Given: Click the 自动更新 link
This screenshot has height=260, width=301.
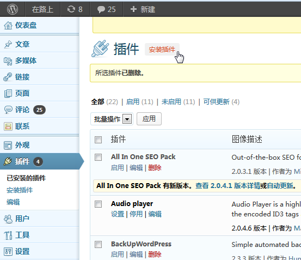Looking at the screenshot, I should [x=280, y=186].
